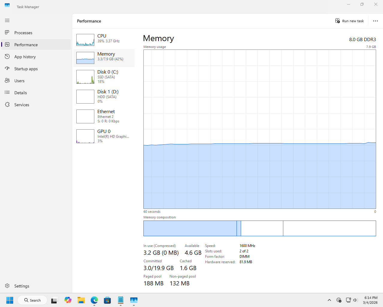Screen dimensions: 383x307
Task: Open the Startup apps section
Action: (x=7, y=68)
